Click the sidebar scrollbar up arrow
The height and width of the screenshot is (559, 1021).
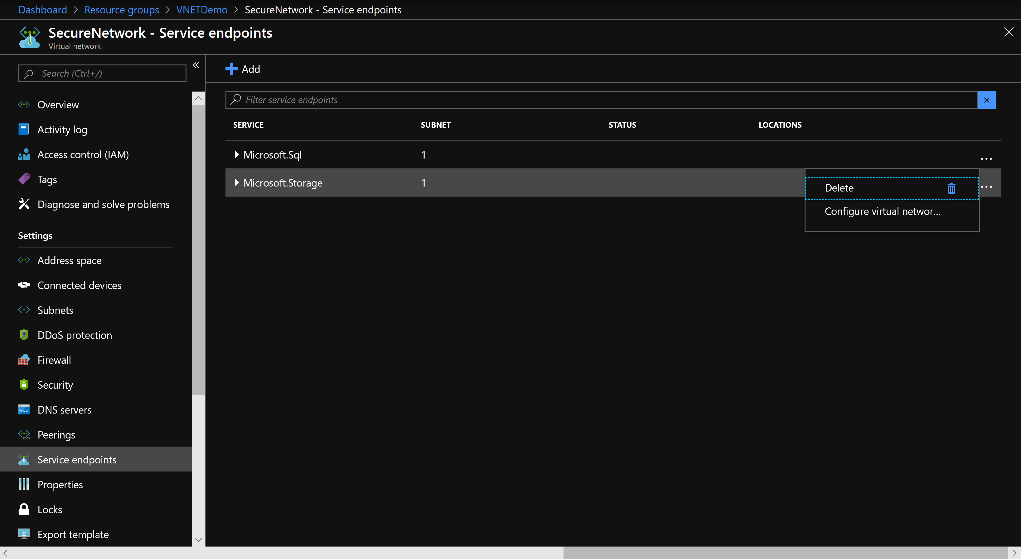pyautogui.click(x=199, y=98)
